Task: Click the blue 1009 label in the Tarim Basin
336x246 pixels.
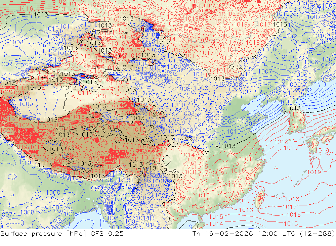Action: point(26,104)
